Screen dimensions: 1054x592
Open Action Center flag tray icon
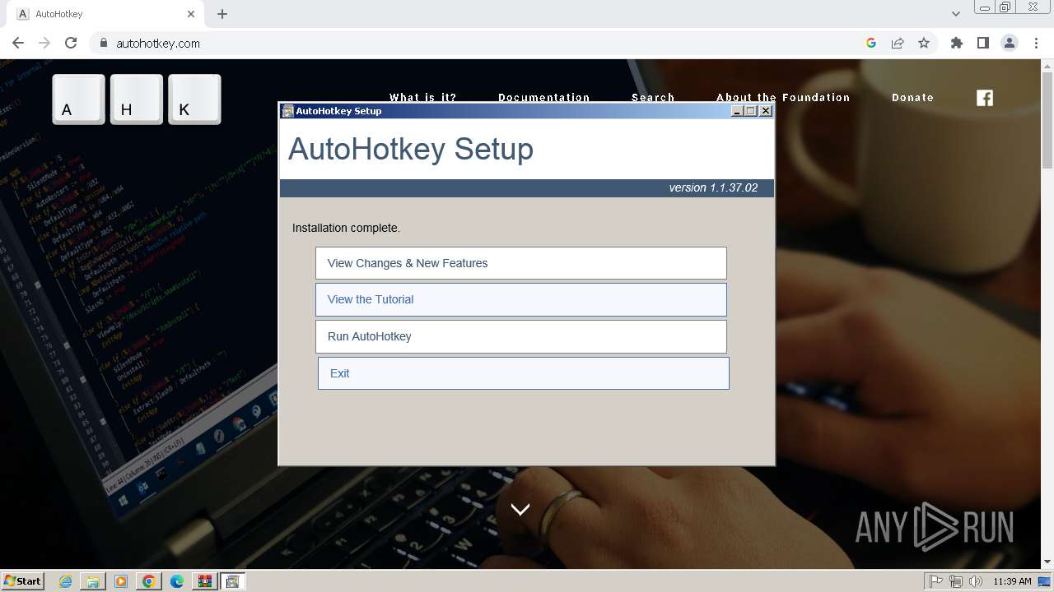point(936,581)
